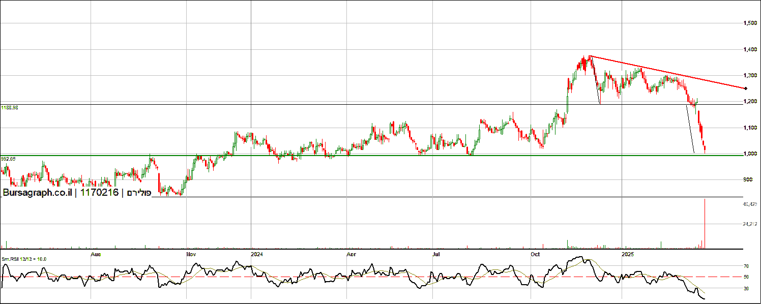Click the 1,300 price axis label
Image resolution: width=761 pixels, height=304 pixels.
[x=749, y=75]
